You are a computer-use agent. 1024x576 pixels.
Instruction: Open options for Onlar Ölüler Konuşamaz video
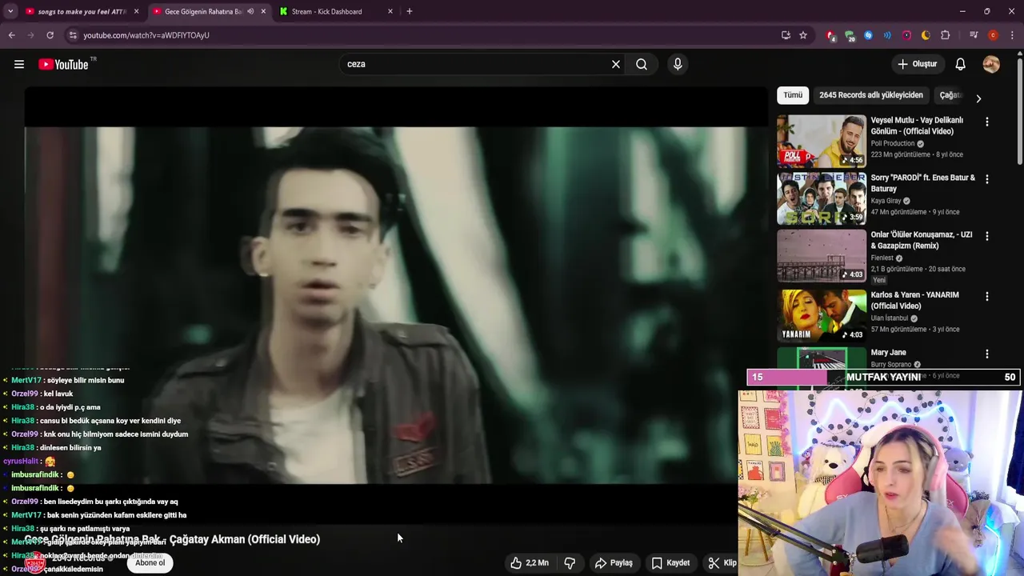click(x=986, y=236)
